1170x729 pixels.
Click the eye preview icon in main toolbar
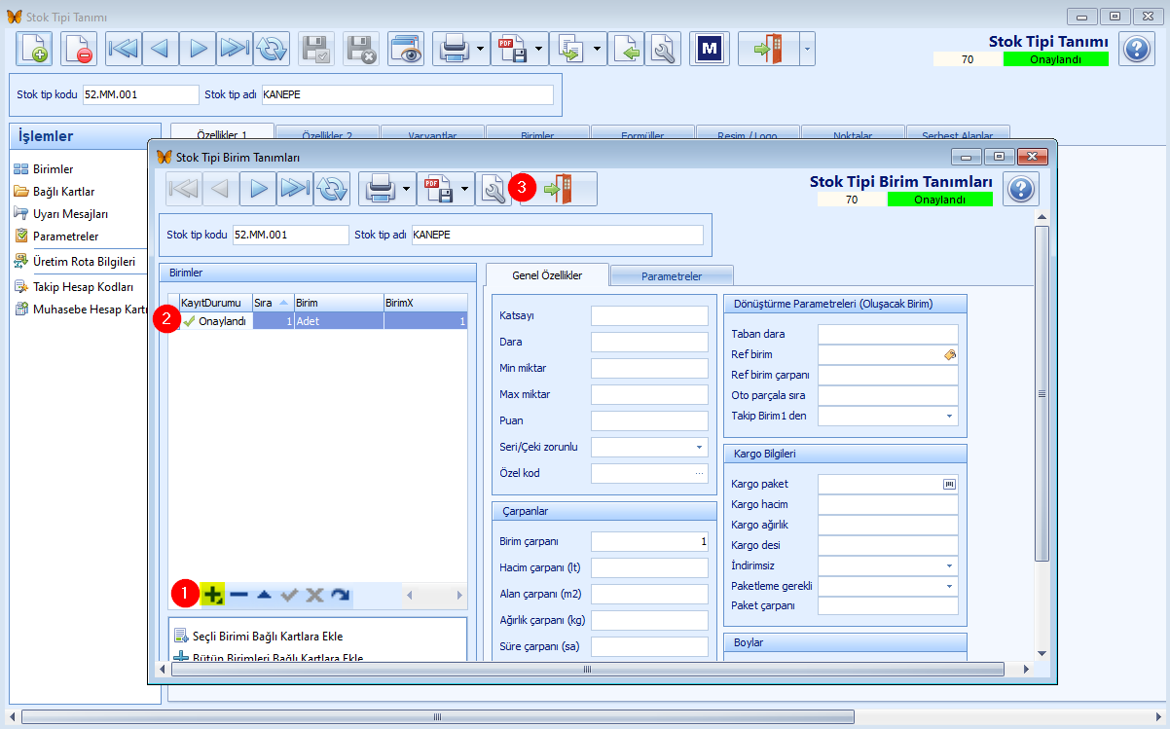(x=406, y=49)
